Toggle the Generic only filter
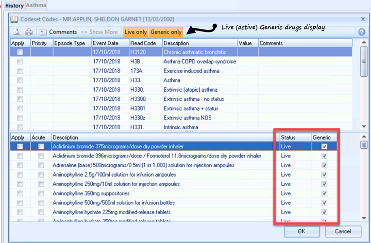The width and height of the screenshot is (371, 243). click(x=166, y=32)
